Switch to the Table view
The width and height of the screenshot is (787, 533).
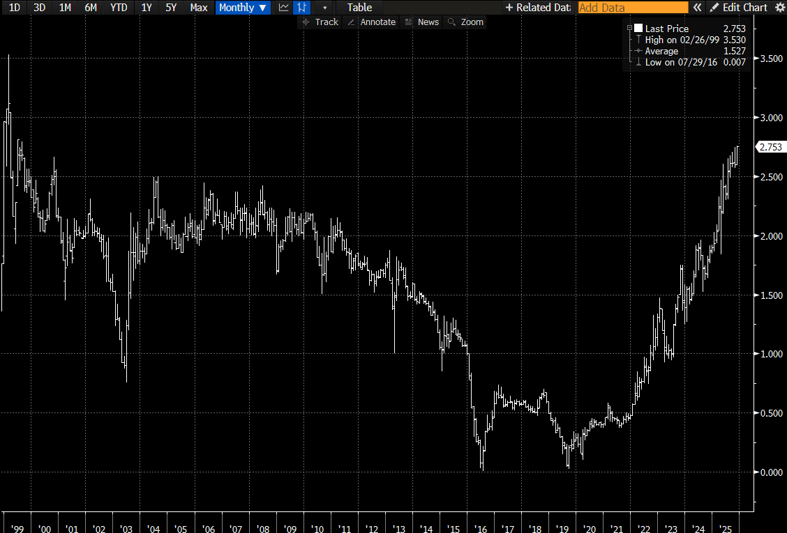[x=359, y=8]
